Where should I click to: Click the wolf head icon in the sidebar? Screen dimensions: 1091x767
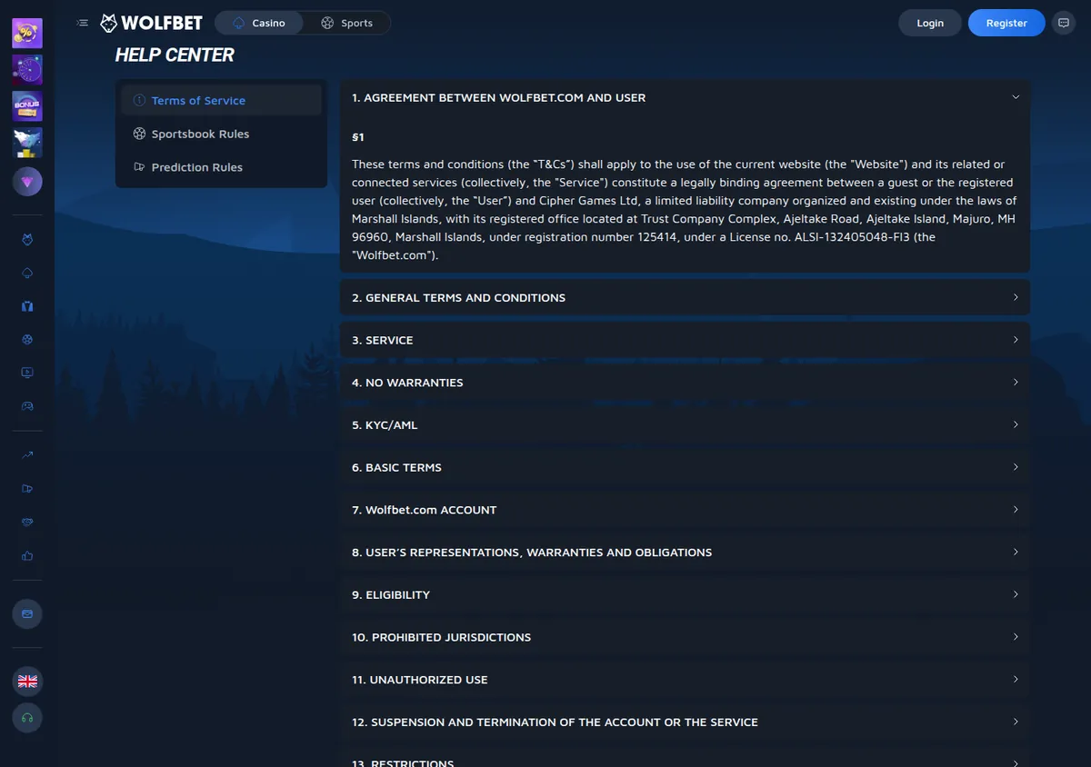pos(27,240)
